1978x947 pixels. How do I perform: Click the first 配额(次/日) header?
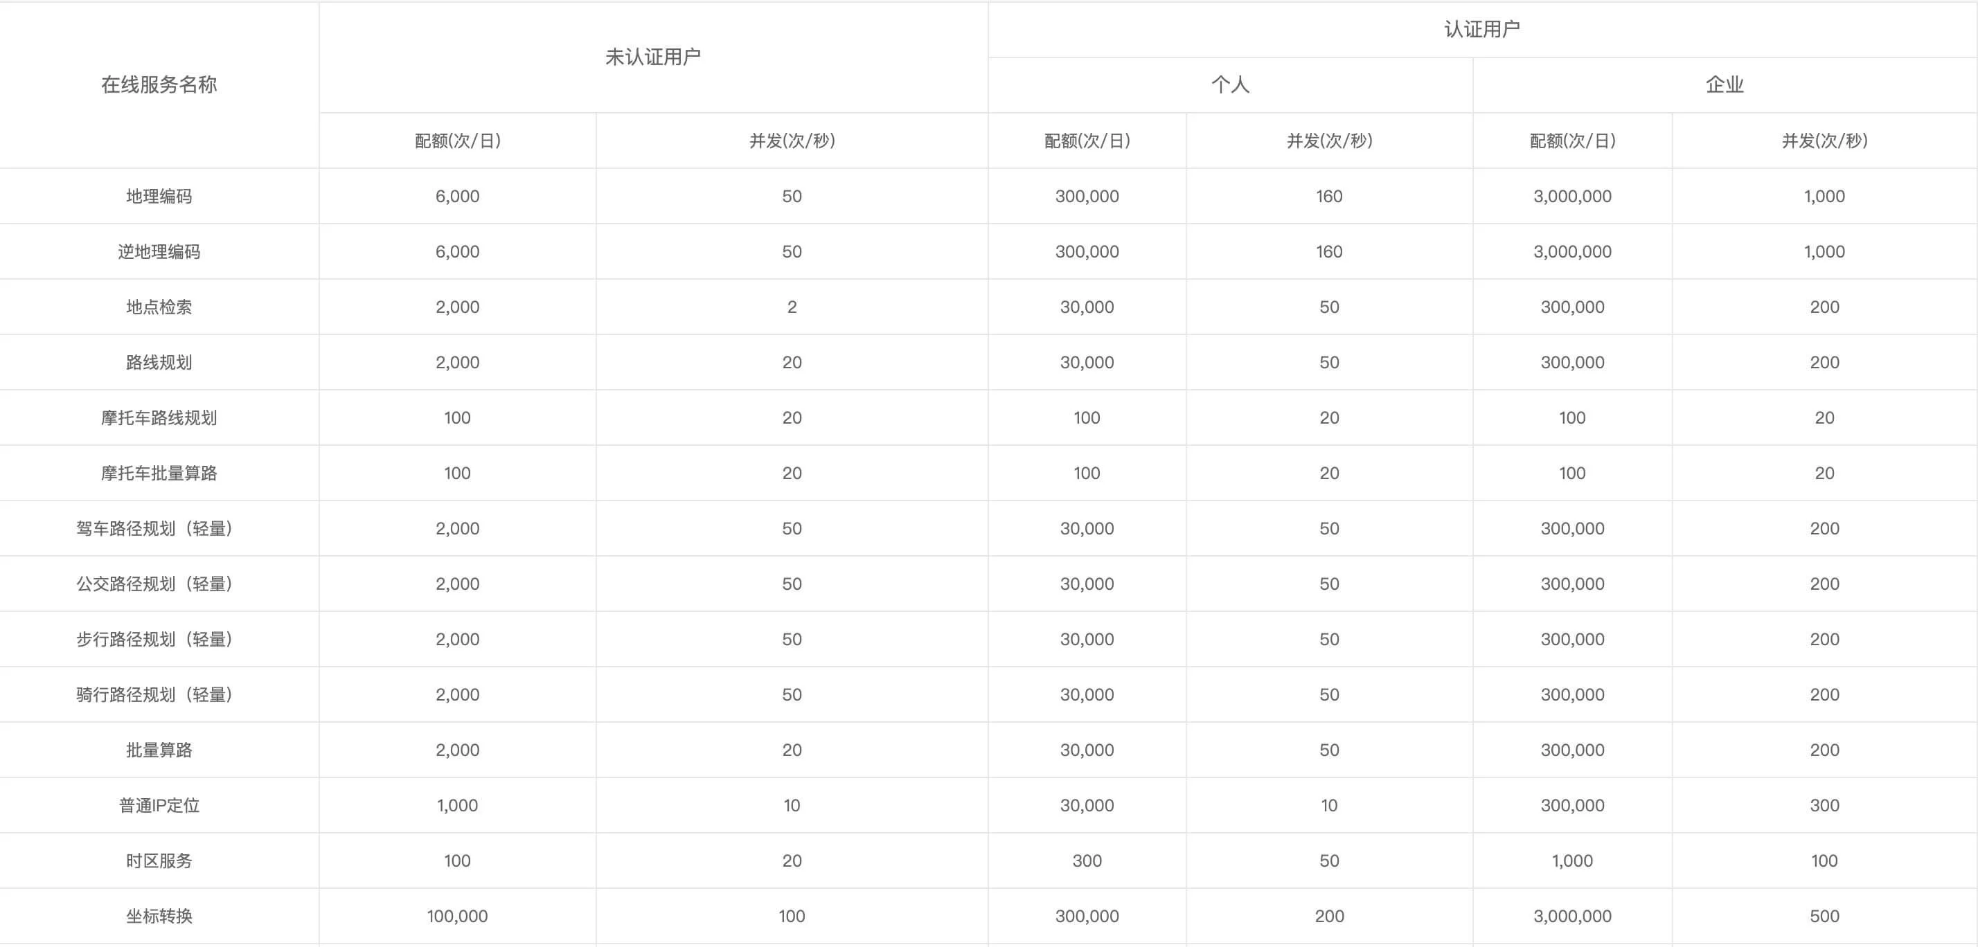click(x=457, y=141)
